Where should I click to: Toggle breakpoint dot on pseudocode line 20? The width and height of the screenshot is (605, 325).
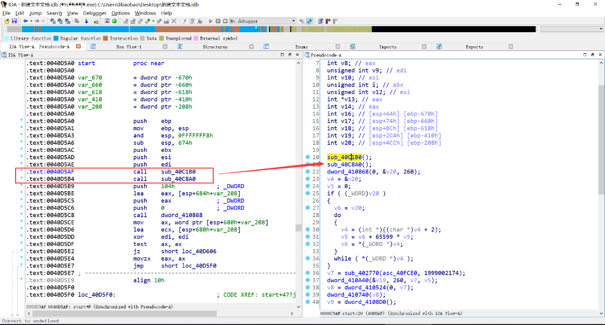[x=307, y=157]
